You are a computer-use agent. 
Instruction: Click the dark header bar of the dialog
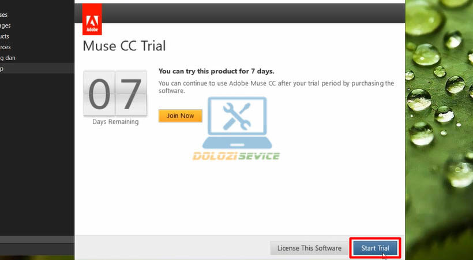pos(253,13)
